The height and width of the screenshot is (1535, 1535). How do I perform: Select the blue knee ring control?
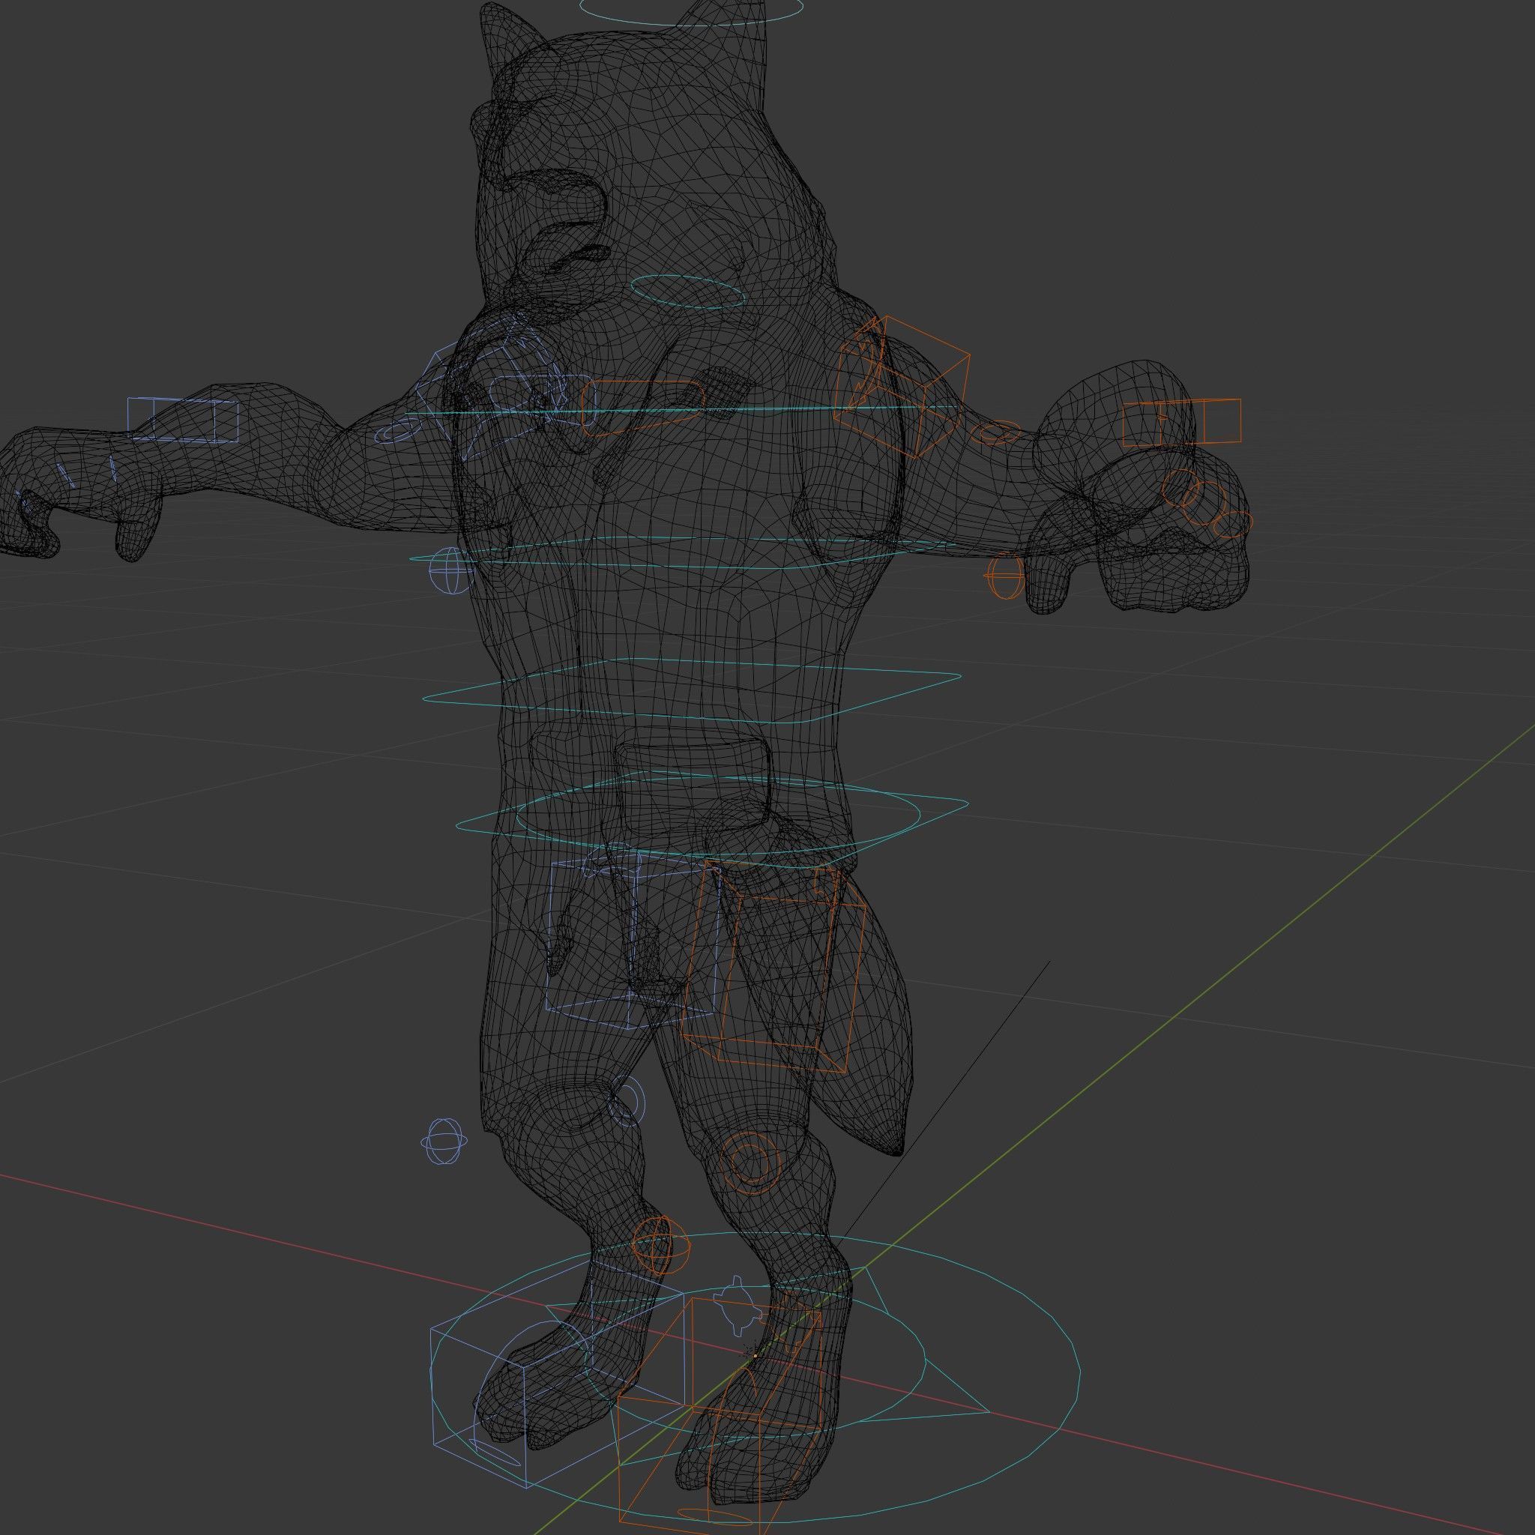tap(627, 1102)
